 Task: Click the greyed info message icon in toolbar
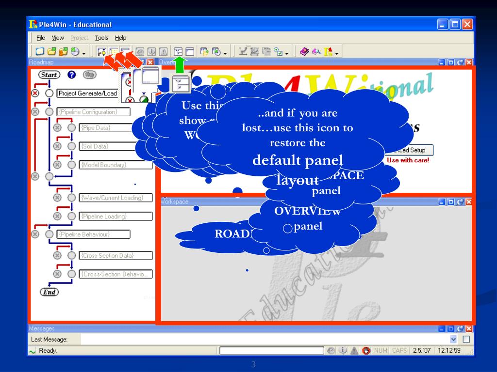151,51
